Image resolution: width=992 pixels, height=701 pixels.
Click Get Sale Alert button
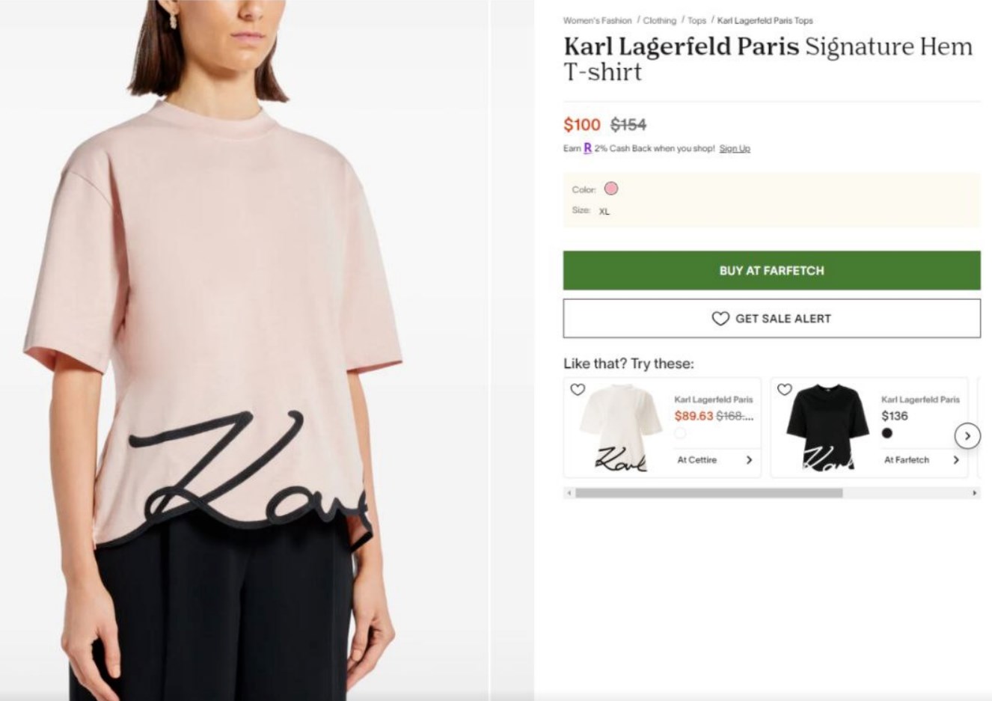(771, 319)
